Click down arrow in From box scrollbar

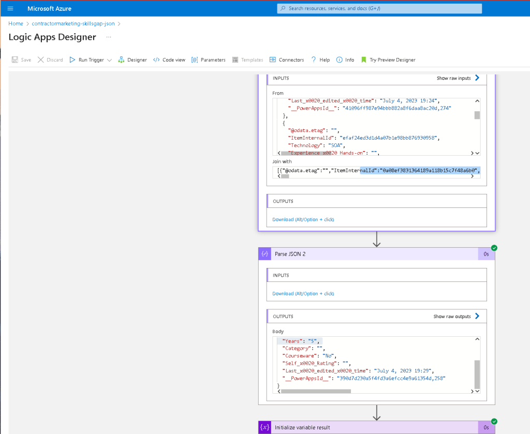click(477, 153)
